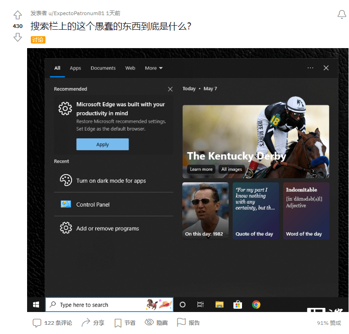
Task: Open On this day: 1982 card
Action: pyautogui.click(x=205, y=211)
